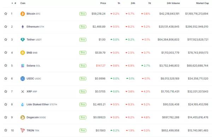
Task: Click the Ethereum diamond logo icon
Action: click(23, 26)
